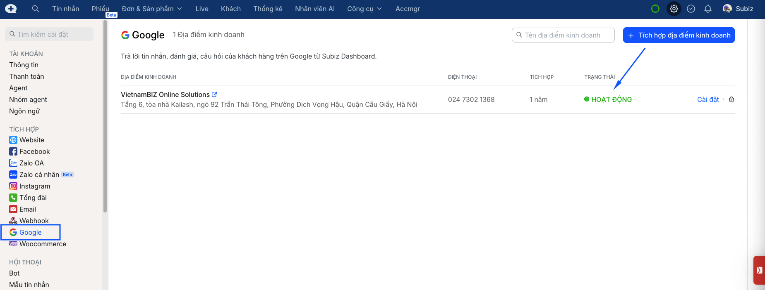
Task: Open Cài đặt link for VietnamBIZ
Action: tap(708, 99)
